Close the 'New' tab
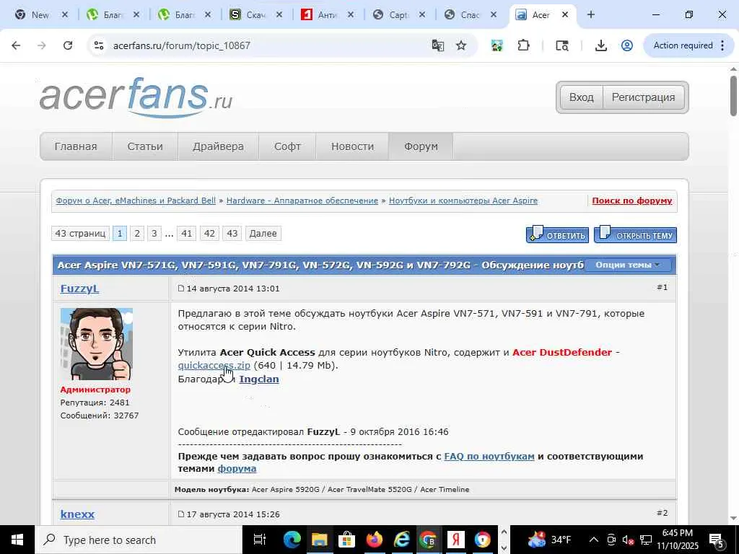The height and width of the screenshot is (554, 739). point(65,15)
